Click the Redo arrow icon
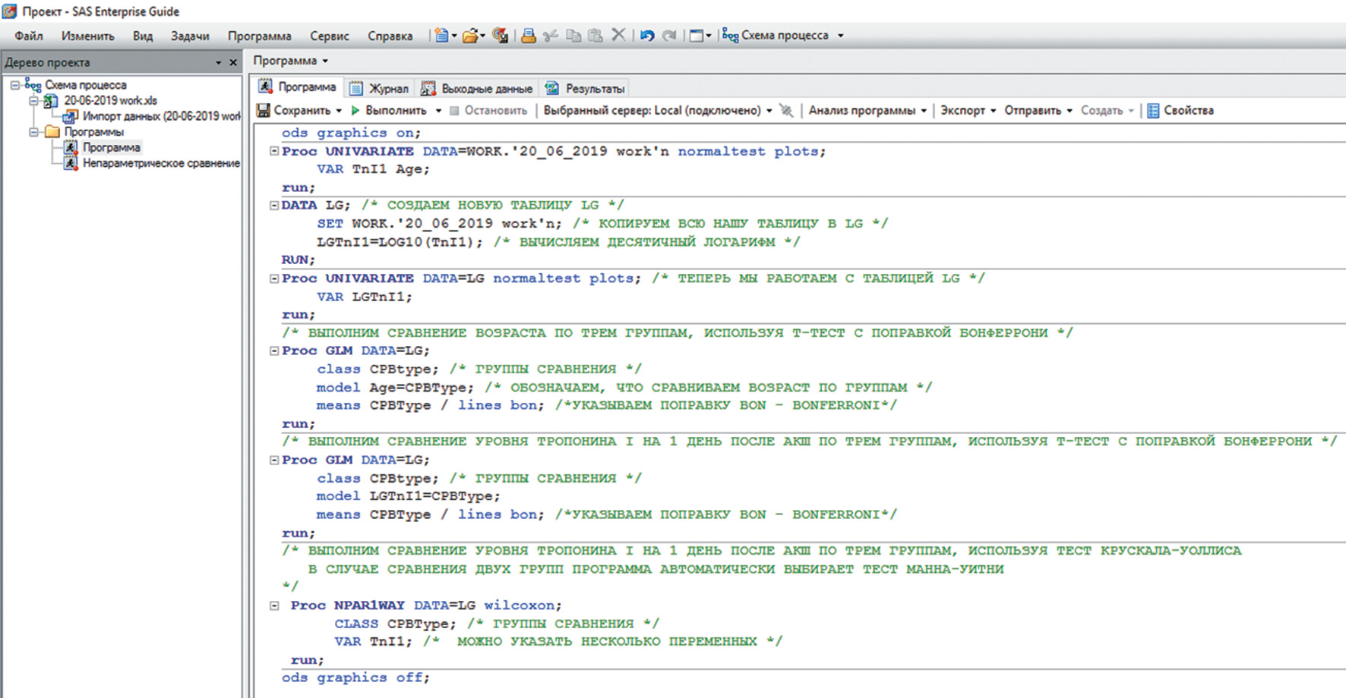Image resolution: width=1346 pixels, height=698 pixels. click(669, 35)
